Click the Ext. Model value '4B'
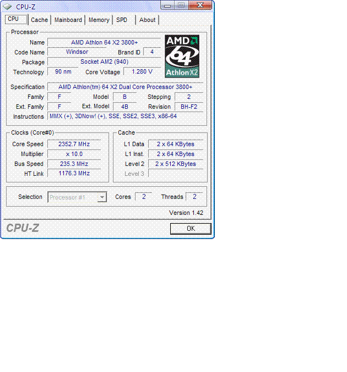 point(124,107)
